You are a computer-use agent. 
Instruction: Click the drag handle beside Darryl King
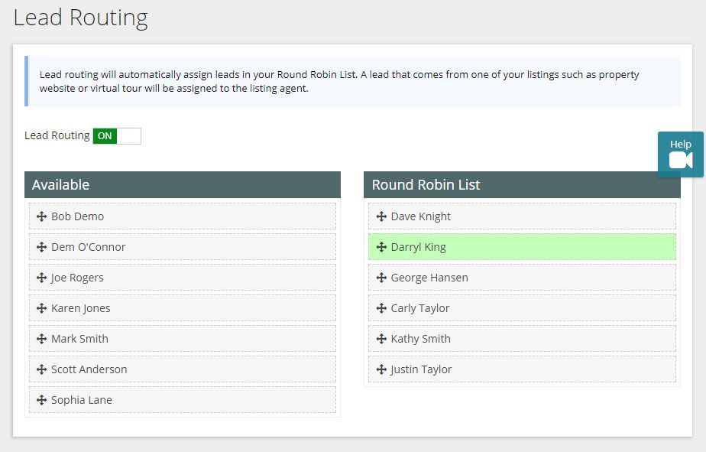coord(381,247)
